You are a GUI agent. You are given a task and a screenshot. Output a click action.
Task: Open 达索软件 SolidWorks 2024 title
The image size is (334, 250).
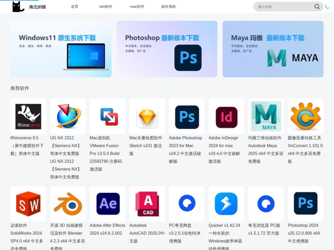[x=27, y=237]
